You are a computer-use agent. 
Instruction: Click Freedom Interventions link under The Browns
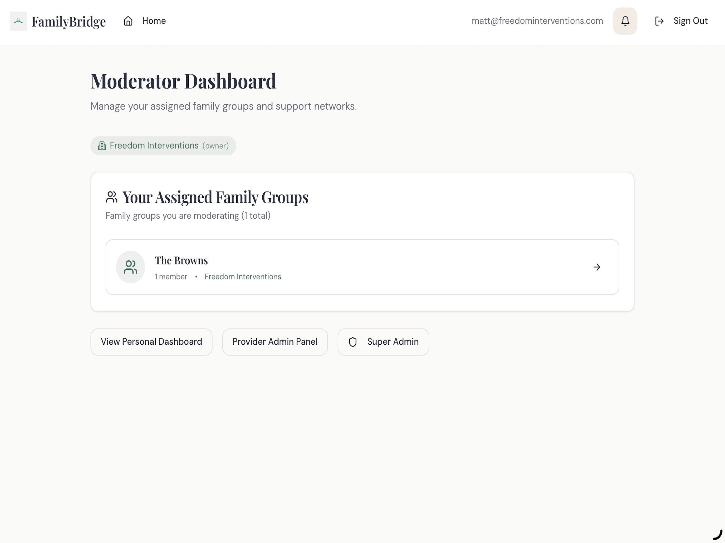pos(243,276)
